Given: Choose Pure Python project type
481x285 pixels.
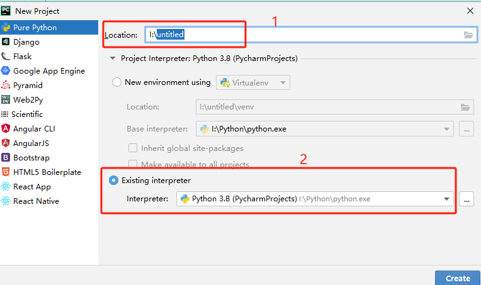Looking at the screenshot, I should (x=49, y=28).
